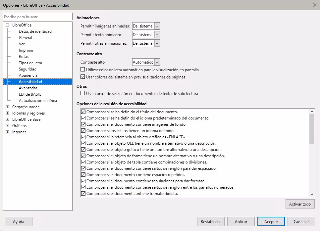Screen dimensions: 320x231
Task: Open EDI de BASIC options page
Action: pyautogui.click(x=30, y=94)
